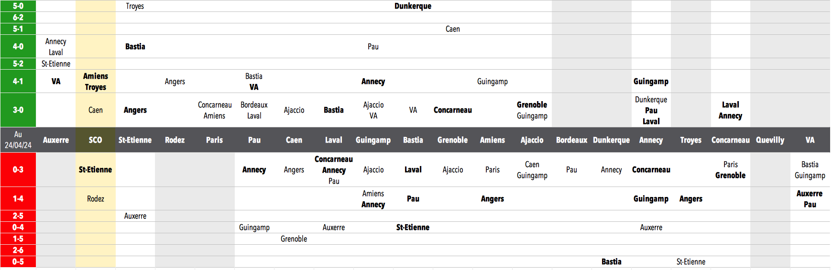Click the bold Dunkerque cell in the 5-0 row
Screen dimensions: 833x270
click(413, 6)
